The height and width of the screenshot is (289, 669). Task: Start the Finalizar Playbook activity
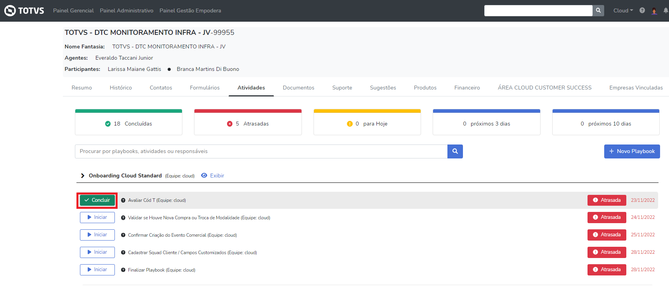click(97, 270)
